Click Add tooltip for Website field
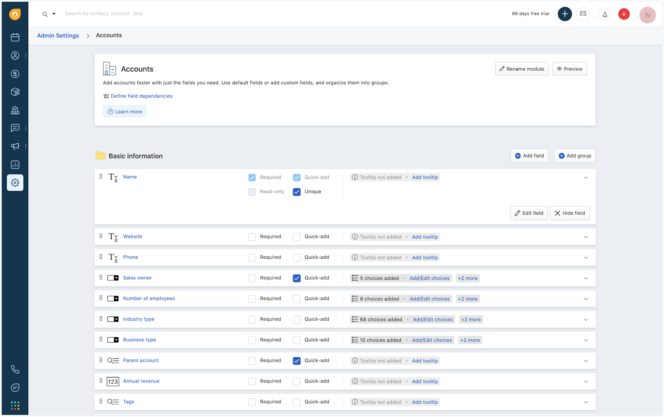664x417 pixels. 425,237
